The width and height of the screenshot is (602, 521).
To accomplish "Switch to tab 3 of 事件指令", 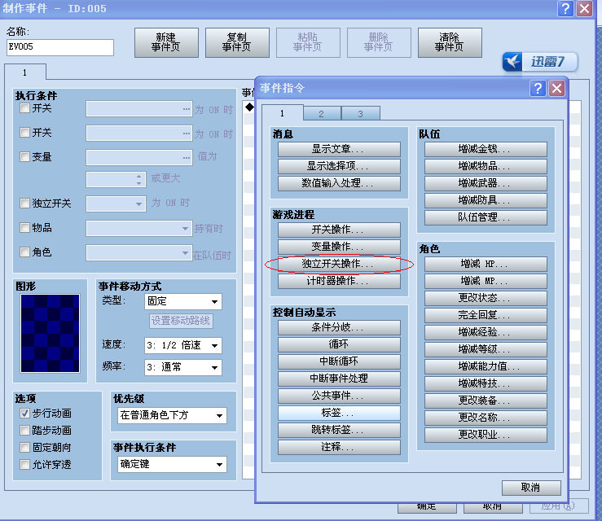I will (x=361, y=113).
